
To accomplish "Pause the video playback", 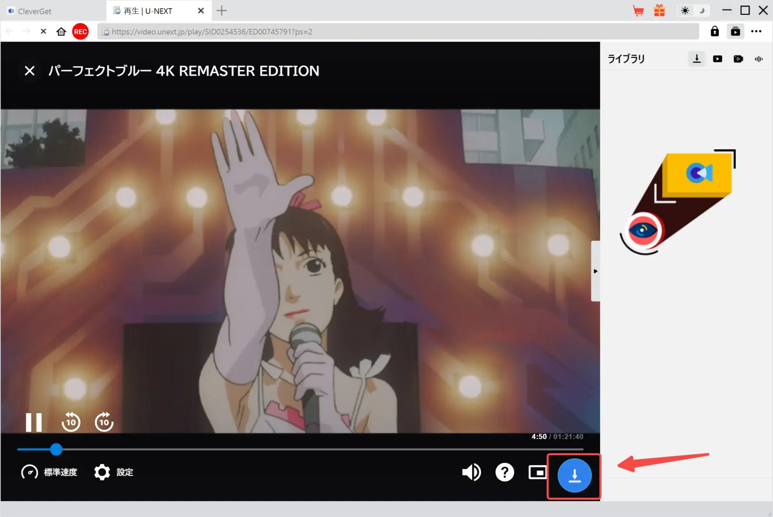I will [34, 422].
